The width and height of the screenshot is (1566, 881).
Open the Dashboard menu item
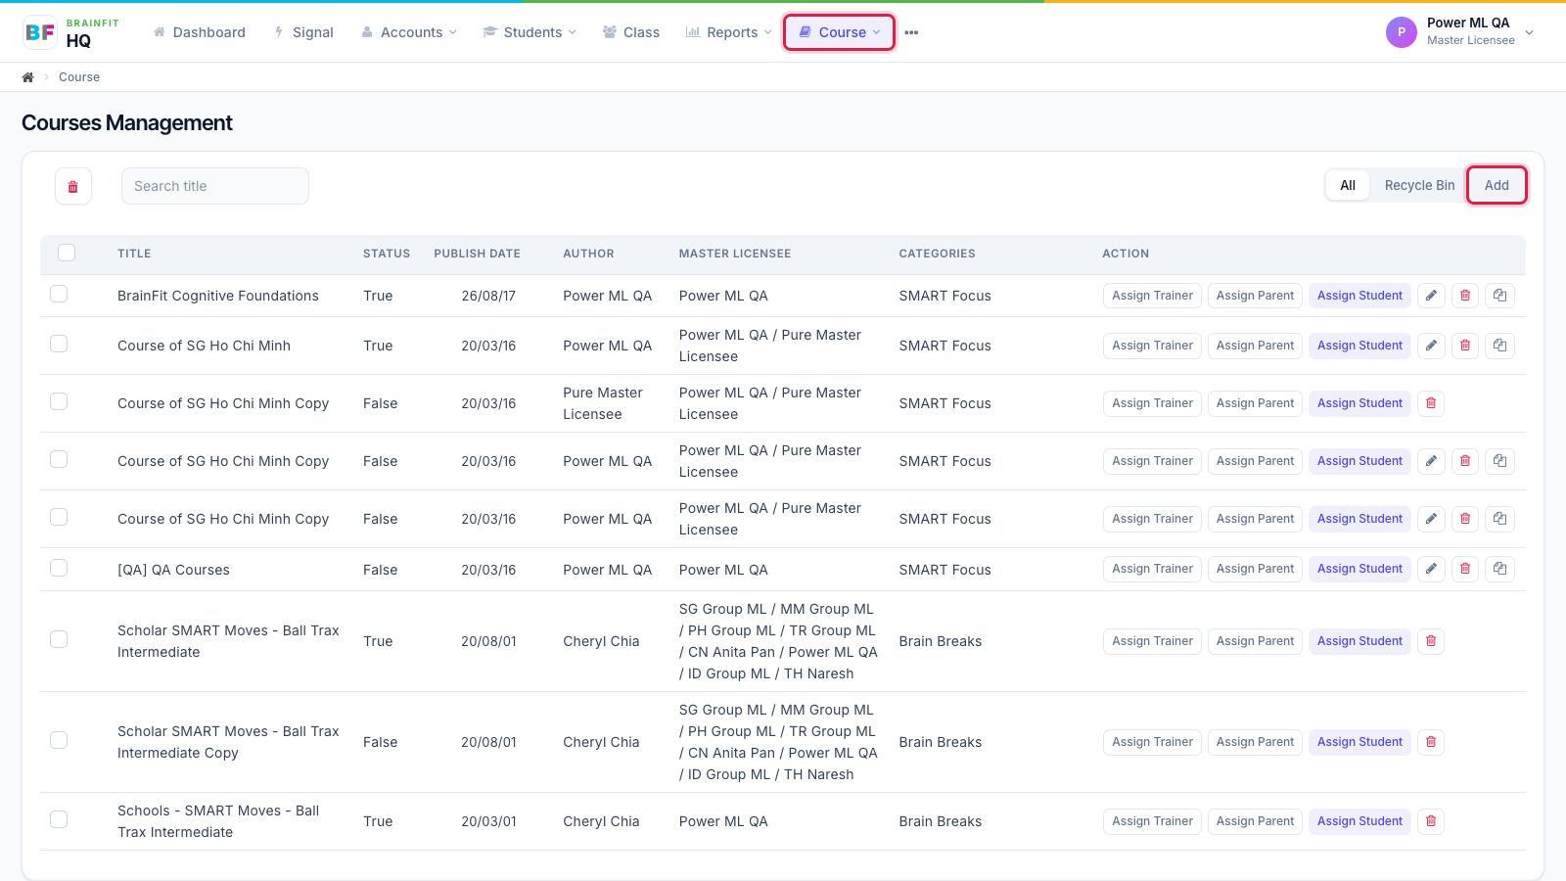[200, 32]
